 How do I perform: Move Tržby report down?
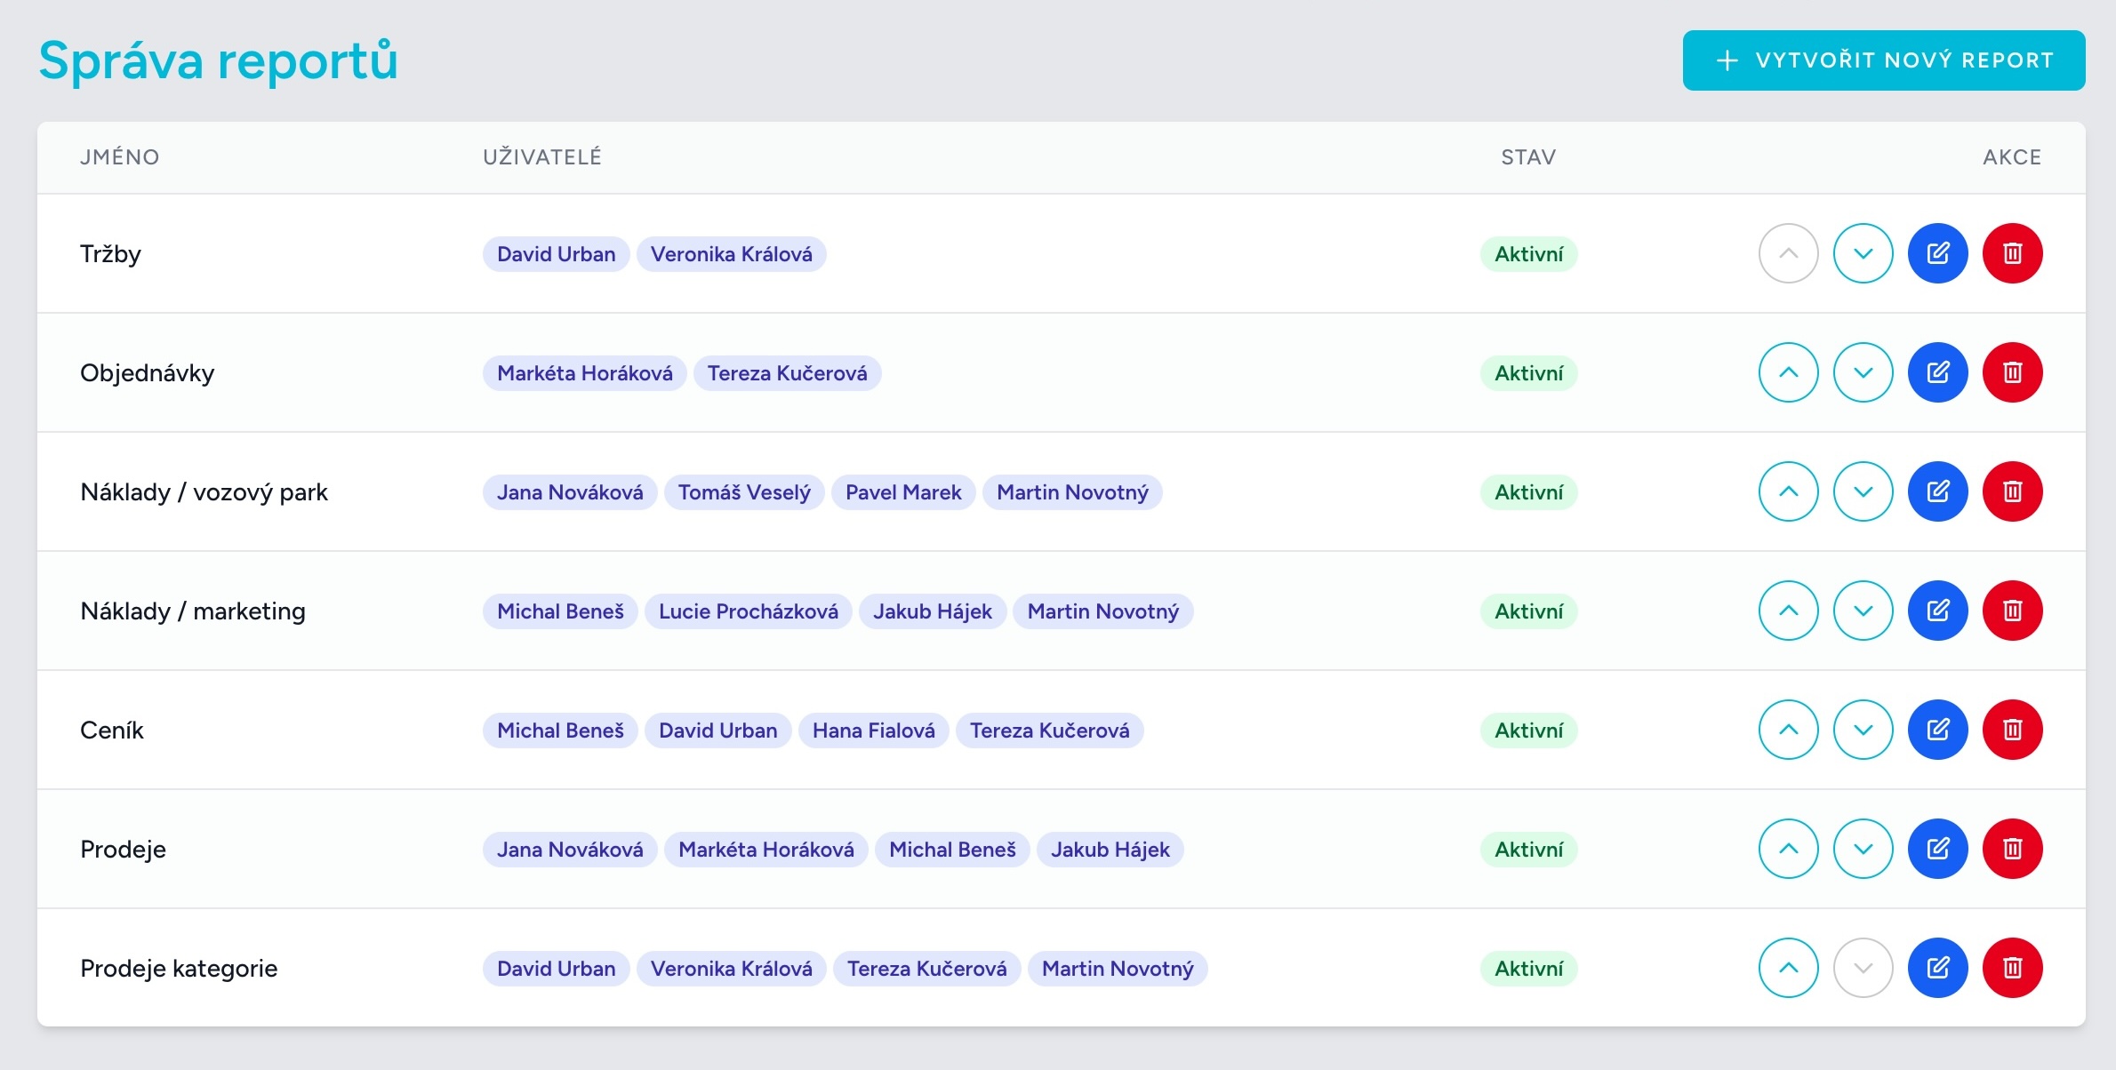[1863, 253]
